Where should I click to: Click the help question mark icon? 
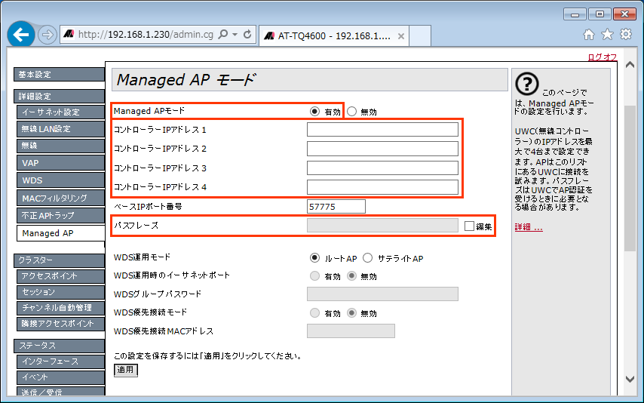530,84
